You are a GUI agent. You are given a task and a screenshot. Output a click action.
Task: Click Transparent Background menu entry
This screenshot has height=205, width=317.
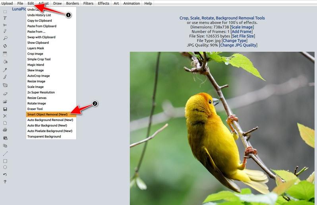pyautogui.click(x=44, y=137)
